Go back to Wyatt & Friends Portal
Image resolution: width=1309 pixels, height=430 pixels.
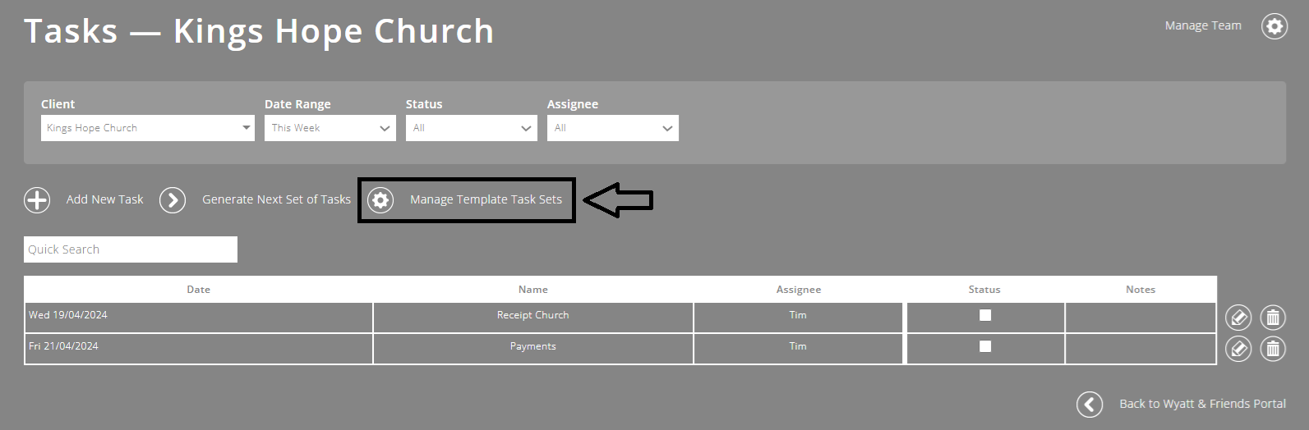(1202, 404)
